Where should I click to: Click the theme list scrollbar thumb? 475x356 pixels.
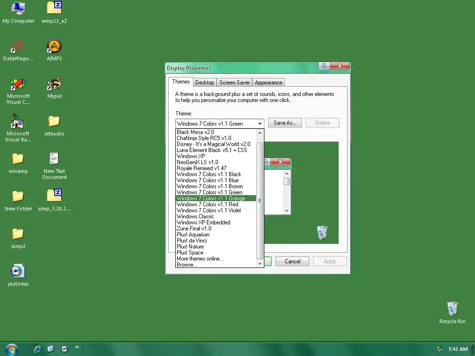pyautogui.click(x=260, y=200)
